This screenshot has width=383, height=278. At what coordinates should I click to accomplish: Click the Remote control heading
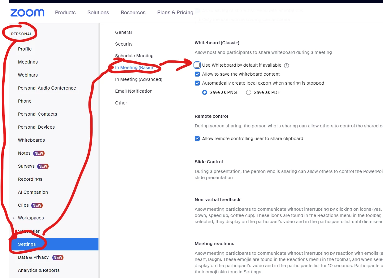(x=211, y=116)
